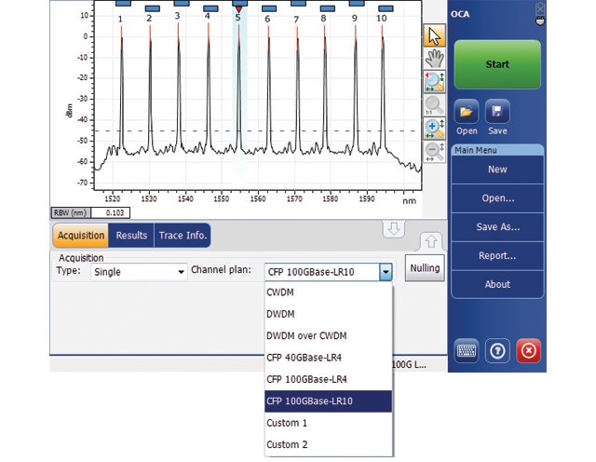Select the arrow pointer tool
This screenshot has width=596, height=462.
[x=434, y=35]
